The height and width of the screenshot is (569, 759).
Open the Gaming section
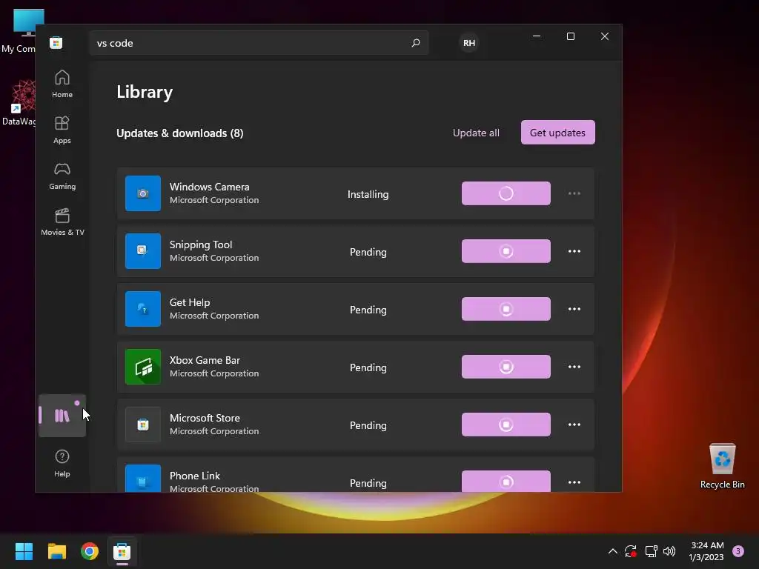[x=62, y=176]
